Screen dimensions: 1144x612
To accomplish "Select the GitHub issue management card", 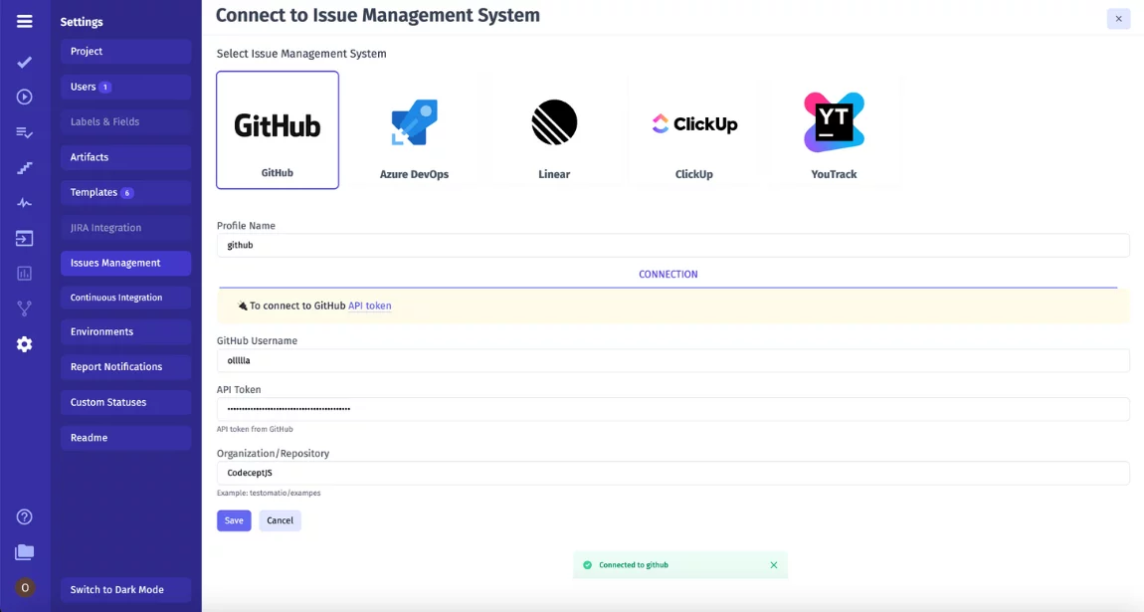I will point(278,129).
